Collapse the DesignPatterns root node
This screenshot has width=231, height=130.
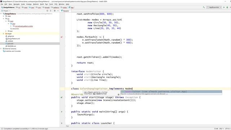click(x=1, y=14)
